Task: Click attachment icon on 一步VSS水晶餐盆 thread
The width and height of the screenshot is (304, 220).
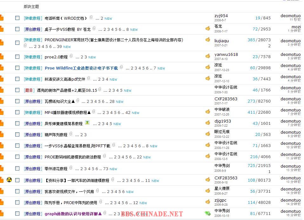Action: (x=114, y=145)
